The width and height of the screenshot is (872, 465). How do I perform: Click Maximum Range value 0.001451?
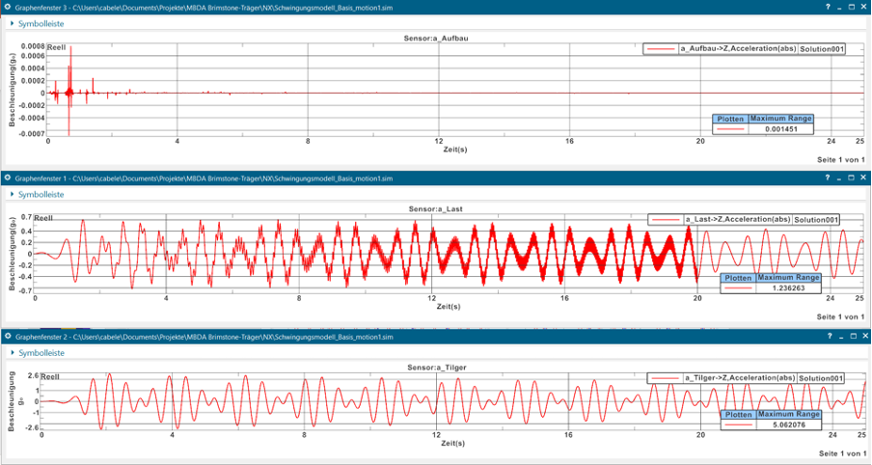coord(780,128)
